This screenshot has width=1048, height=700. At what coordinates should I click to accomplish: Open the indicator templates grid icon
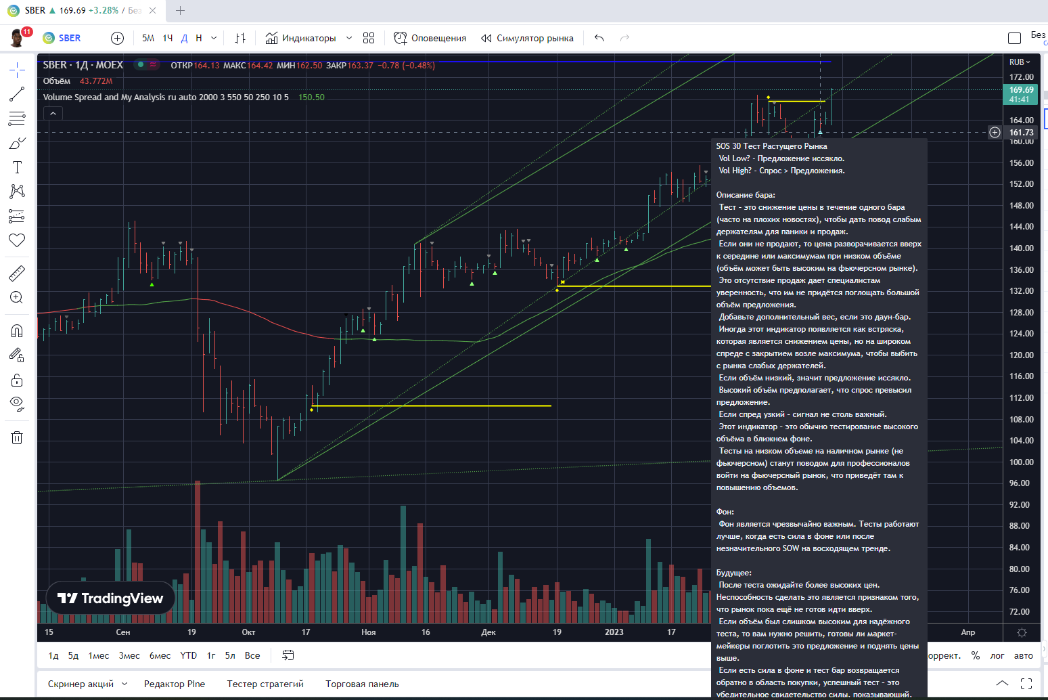point(369,38)
